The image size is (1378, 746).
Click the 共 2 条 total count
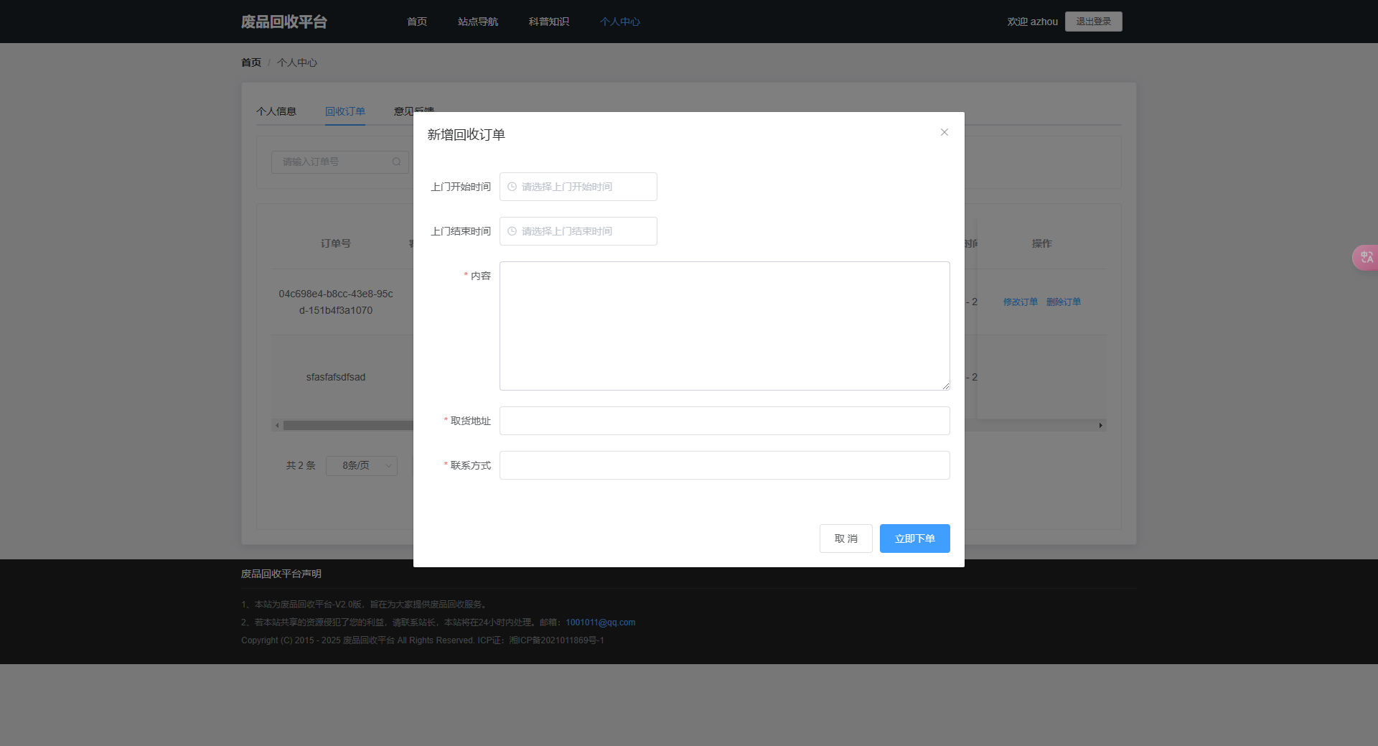(301, 465)
